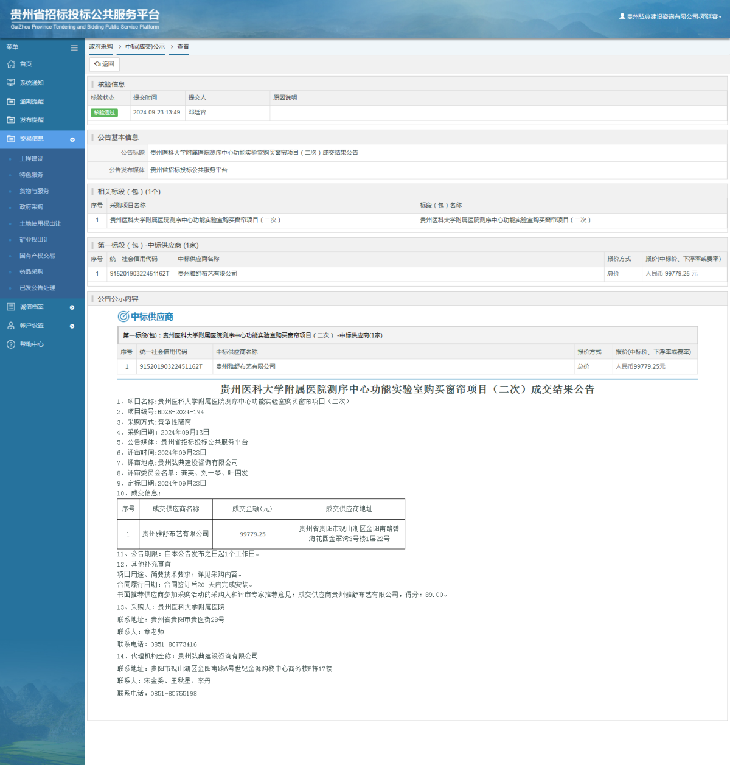Click 中标(成交)公示 breadcrumb link
The width and height of the screenshot is (730, 765).
(x=145, y=47)
